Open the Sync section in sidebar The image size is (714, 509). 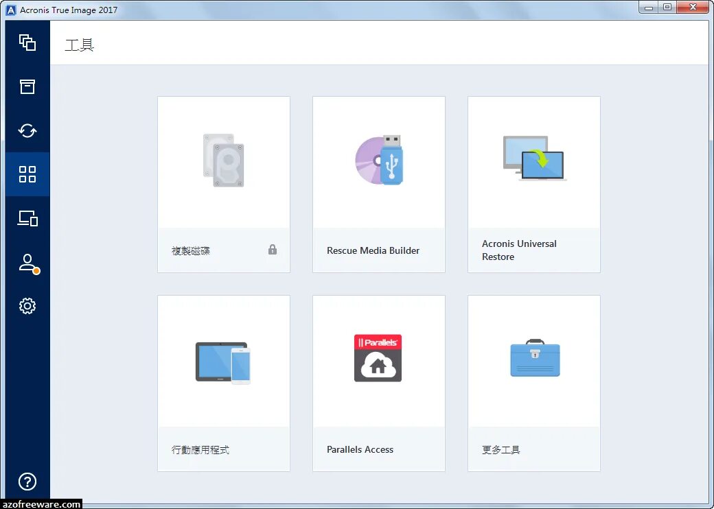(27, 130)
